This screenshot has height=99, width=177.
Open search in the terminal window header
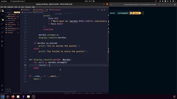coord(159,5)
